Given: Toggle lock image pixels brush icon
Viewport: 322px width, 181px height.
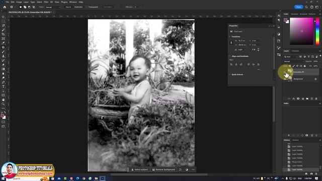Looking at the screenshot, I should click(294, 66).
